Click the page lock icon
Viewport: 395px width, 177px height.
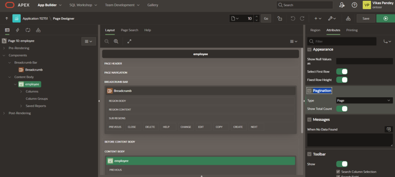click(280, 18)
